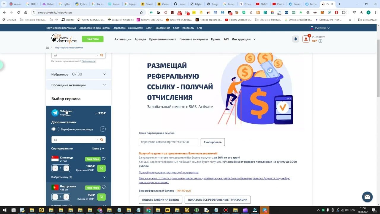Open Готовые аккаунты menu item
This screenshot has height=214, width=380.
(x=194, y=39)
